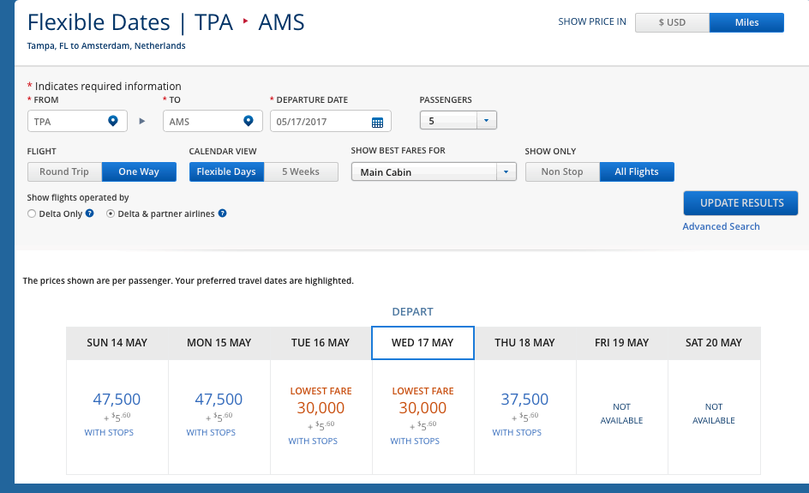
Task: Click the partner airlines help question icon
Action: tap(222, 213)
